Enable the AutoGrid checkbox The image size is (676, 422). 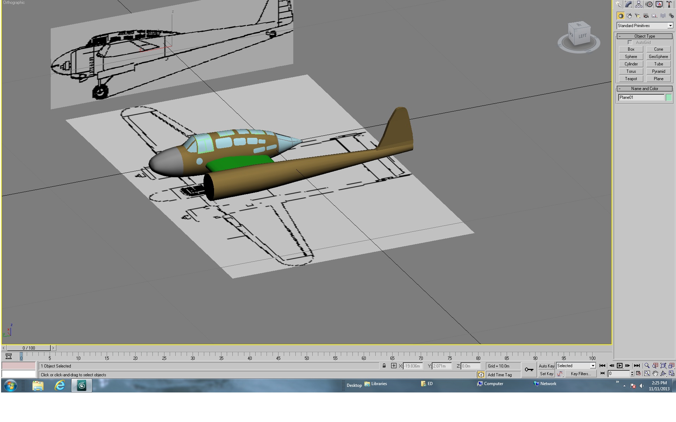click(630, 43)
